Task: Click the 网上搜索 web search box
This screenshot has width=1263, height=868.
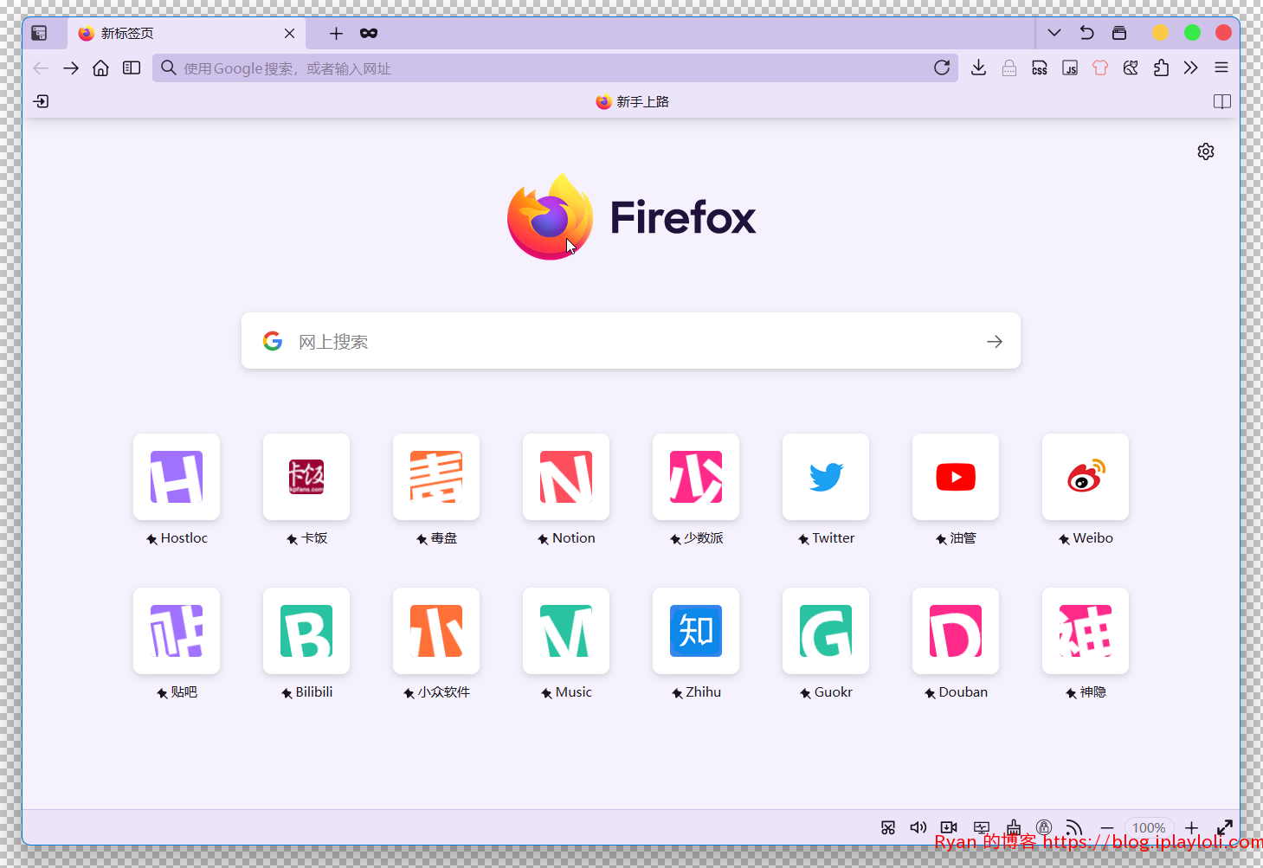Action: [x=631, y=341]
